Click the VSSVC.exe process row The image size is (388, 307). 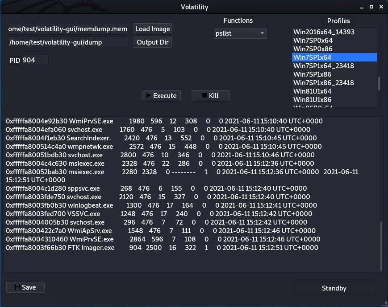coord(159,213)
